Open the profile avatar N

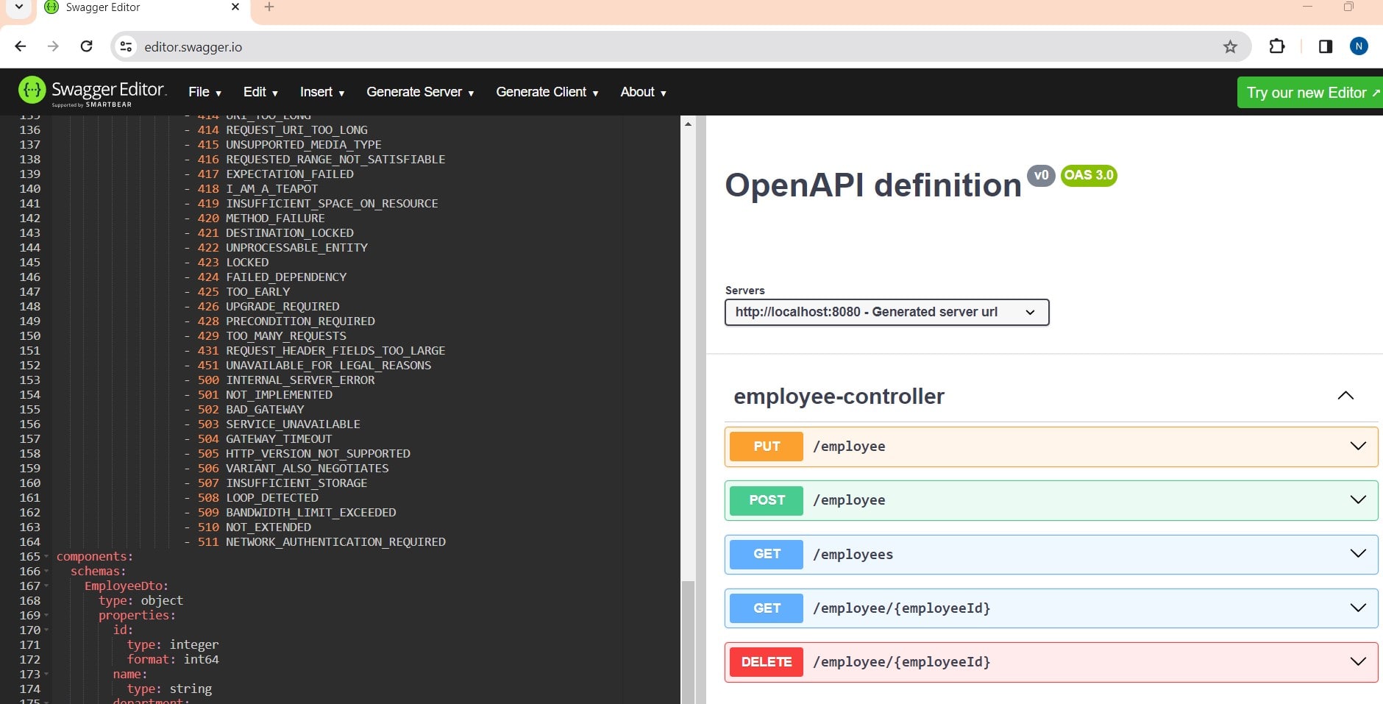point(1359,46)
